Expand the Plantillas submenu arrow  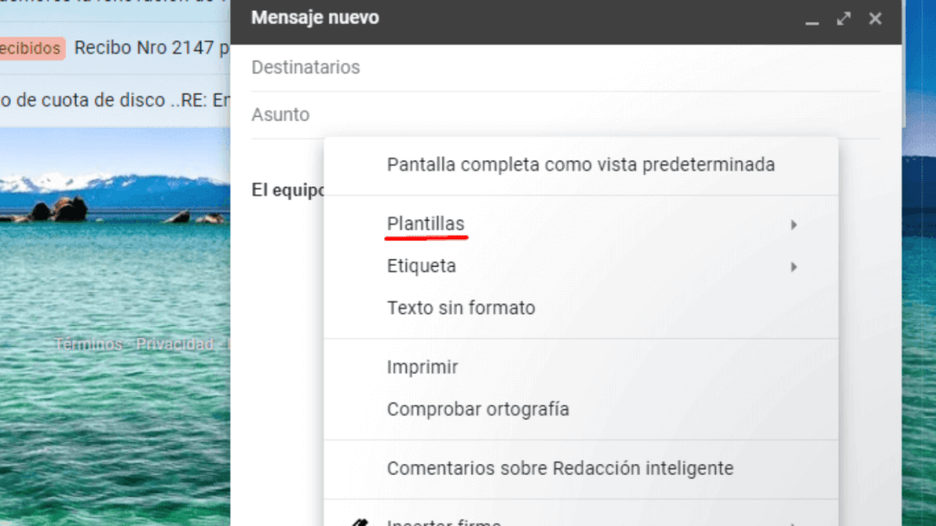click(x=793, y=224)
